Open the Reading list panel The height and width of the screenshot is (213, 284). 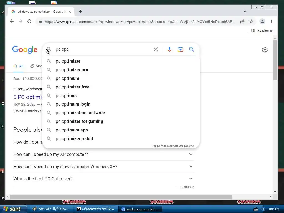pyautogui.click(x=262, y=31)
